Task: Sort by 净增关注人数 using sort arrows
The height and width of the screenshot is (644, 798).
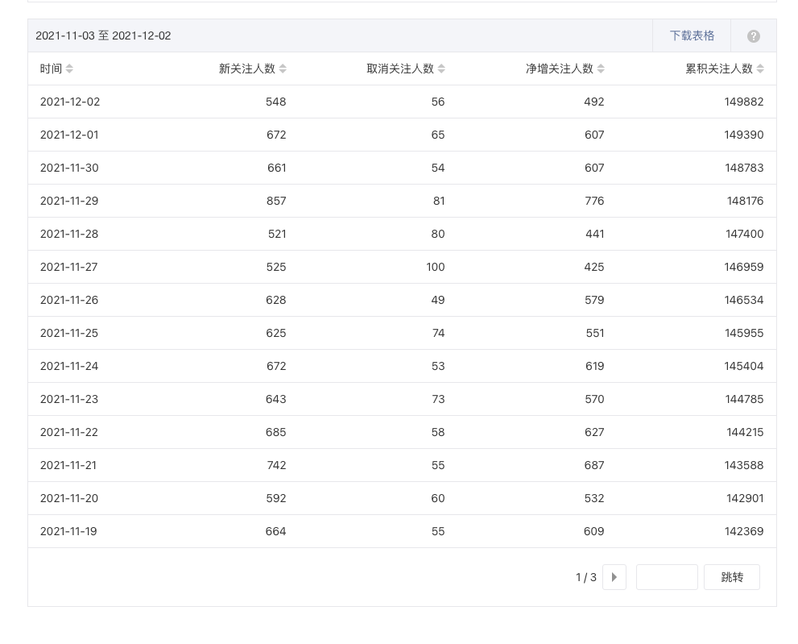Action: click(601, 69)
